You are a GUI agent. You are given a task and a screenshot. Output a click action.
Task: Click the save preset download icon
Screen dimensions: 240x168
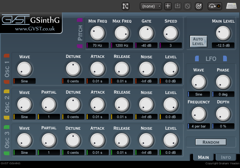point(178,6)
